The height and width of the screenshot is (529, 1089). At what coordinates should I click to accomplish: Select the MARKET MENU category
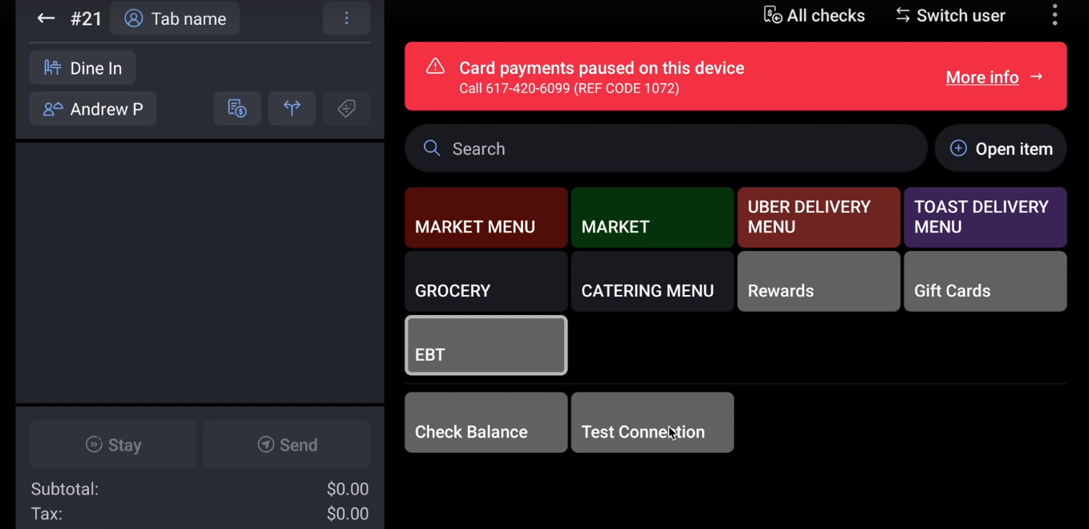[x=486, y=217]
